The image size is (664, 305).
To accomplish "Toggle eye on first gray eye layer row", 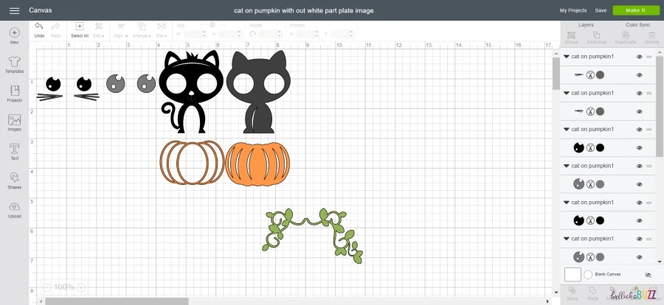I will coord(640,184).
